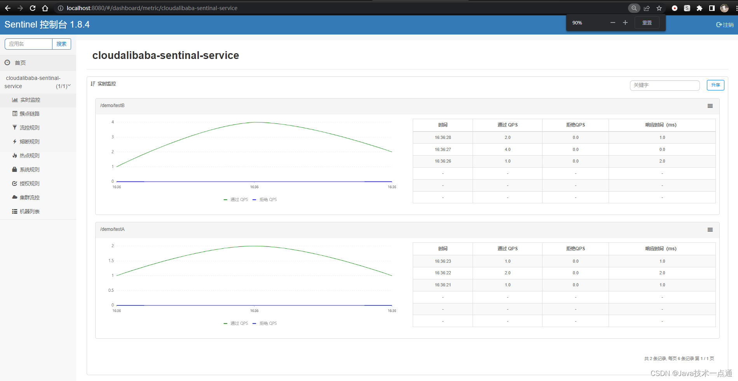Click the zoom magnifier icon in the address bar
Image resolution: width=738 pixels, height=381 pixels.
pyautogui.click(x=634, y=8)
